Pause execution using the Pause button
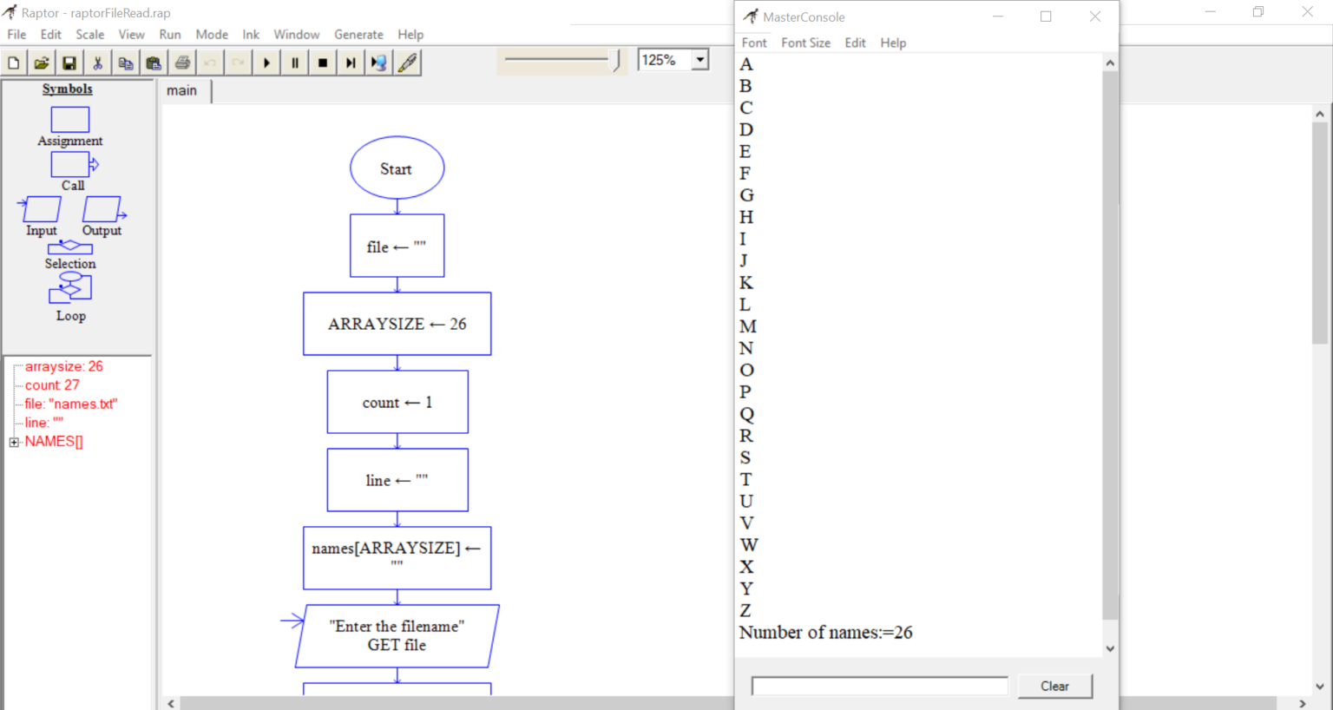Image resolution: width=1333 pixels, height=710 pixels. [x=295, y=62]
